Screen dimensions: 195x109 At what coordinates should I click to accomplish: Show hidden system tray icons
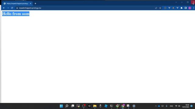click(156, 106)
